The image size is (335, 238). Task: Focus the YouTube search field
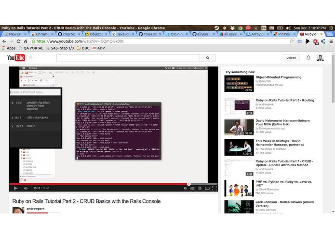[x=128, y=58]
